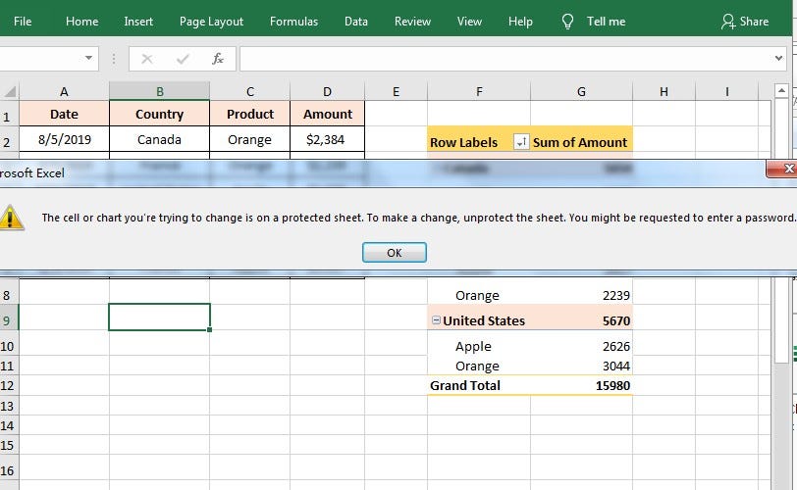This screenshot has height=490, width=797.
Task: Click the Share button
Action: coord(745,22)
